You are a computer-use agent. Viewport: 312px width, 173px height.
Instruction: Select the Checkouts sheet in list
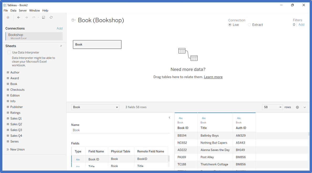[x=17, y=90]
